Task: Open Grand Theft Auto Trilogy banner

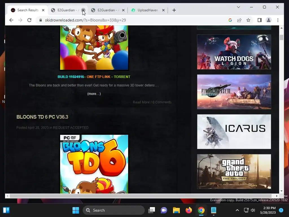Action: click(x=234, y=172)
